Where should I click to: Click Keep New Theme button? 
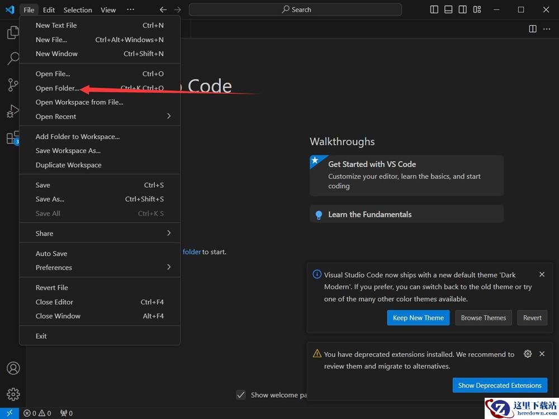(x=418, y=318)
